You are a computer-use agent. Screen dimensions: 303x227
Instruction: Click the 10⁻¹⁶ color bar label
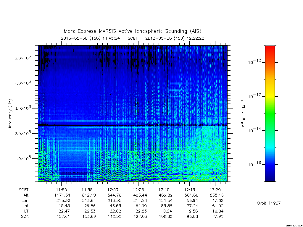pos(255,164)
